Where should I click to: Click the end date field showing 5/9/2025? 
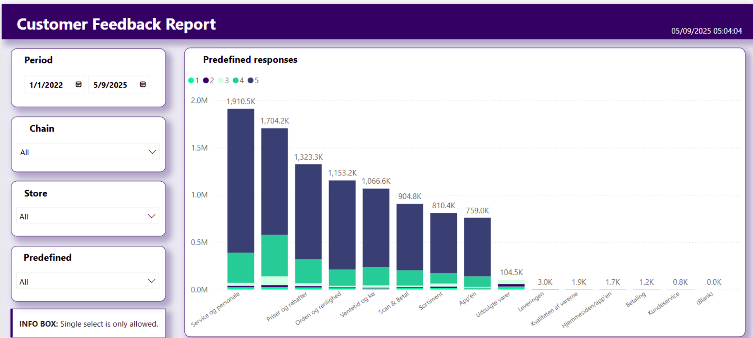coord(119,85)
